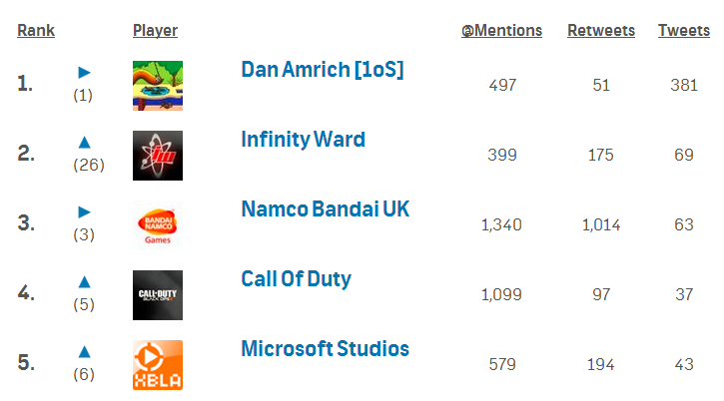Sort by @Mentions column header
724x401 pixels.
[501, 31]
